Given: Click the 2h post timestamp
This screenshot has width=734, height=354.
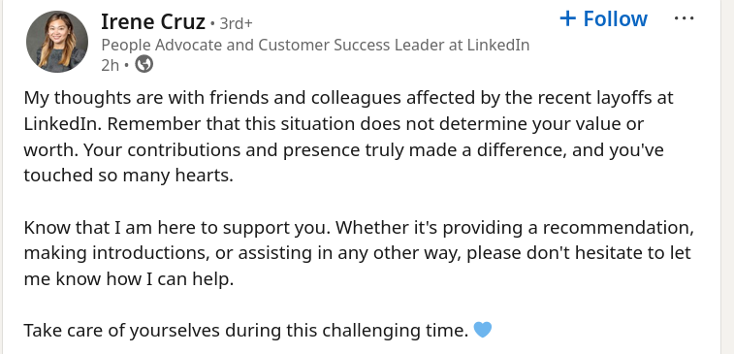Looking at the screenshot, I should [x=110, y=65].
